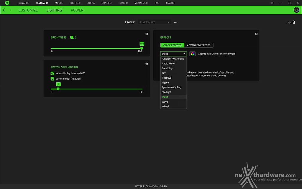Viewport: 302px width, 189px height.
Task: Open the Power sub-tab
Action: point(77,10)
